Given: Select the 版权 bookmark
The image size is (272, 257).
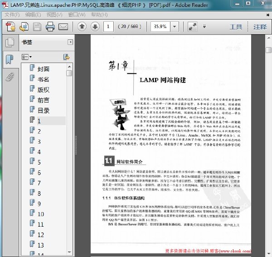Looking at the screenshot, I should coord(44,90).
